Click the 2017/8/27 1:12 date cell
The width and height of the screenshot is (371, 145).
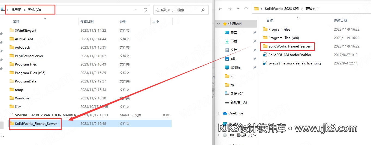346,55
